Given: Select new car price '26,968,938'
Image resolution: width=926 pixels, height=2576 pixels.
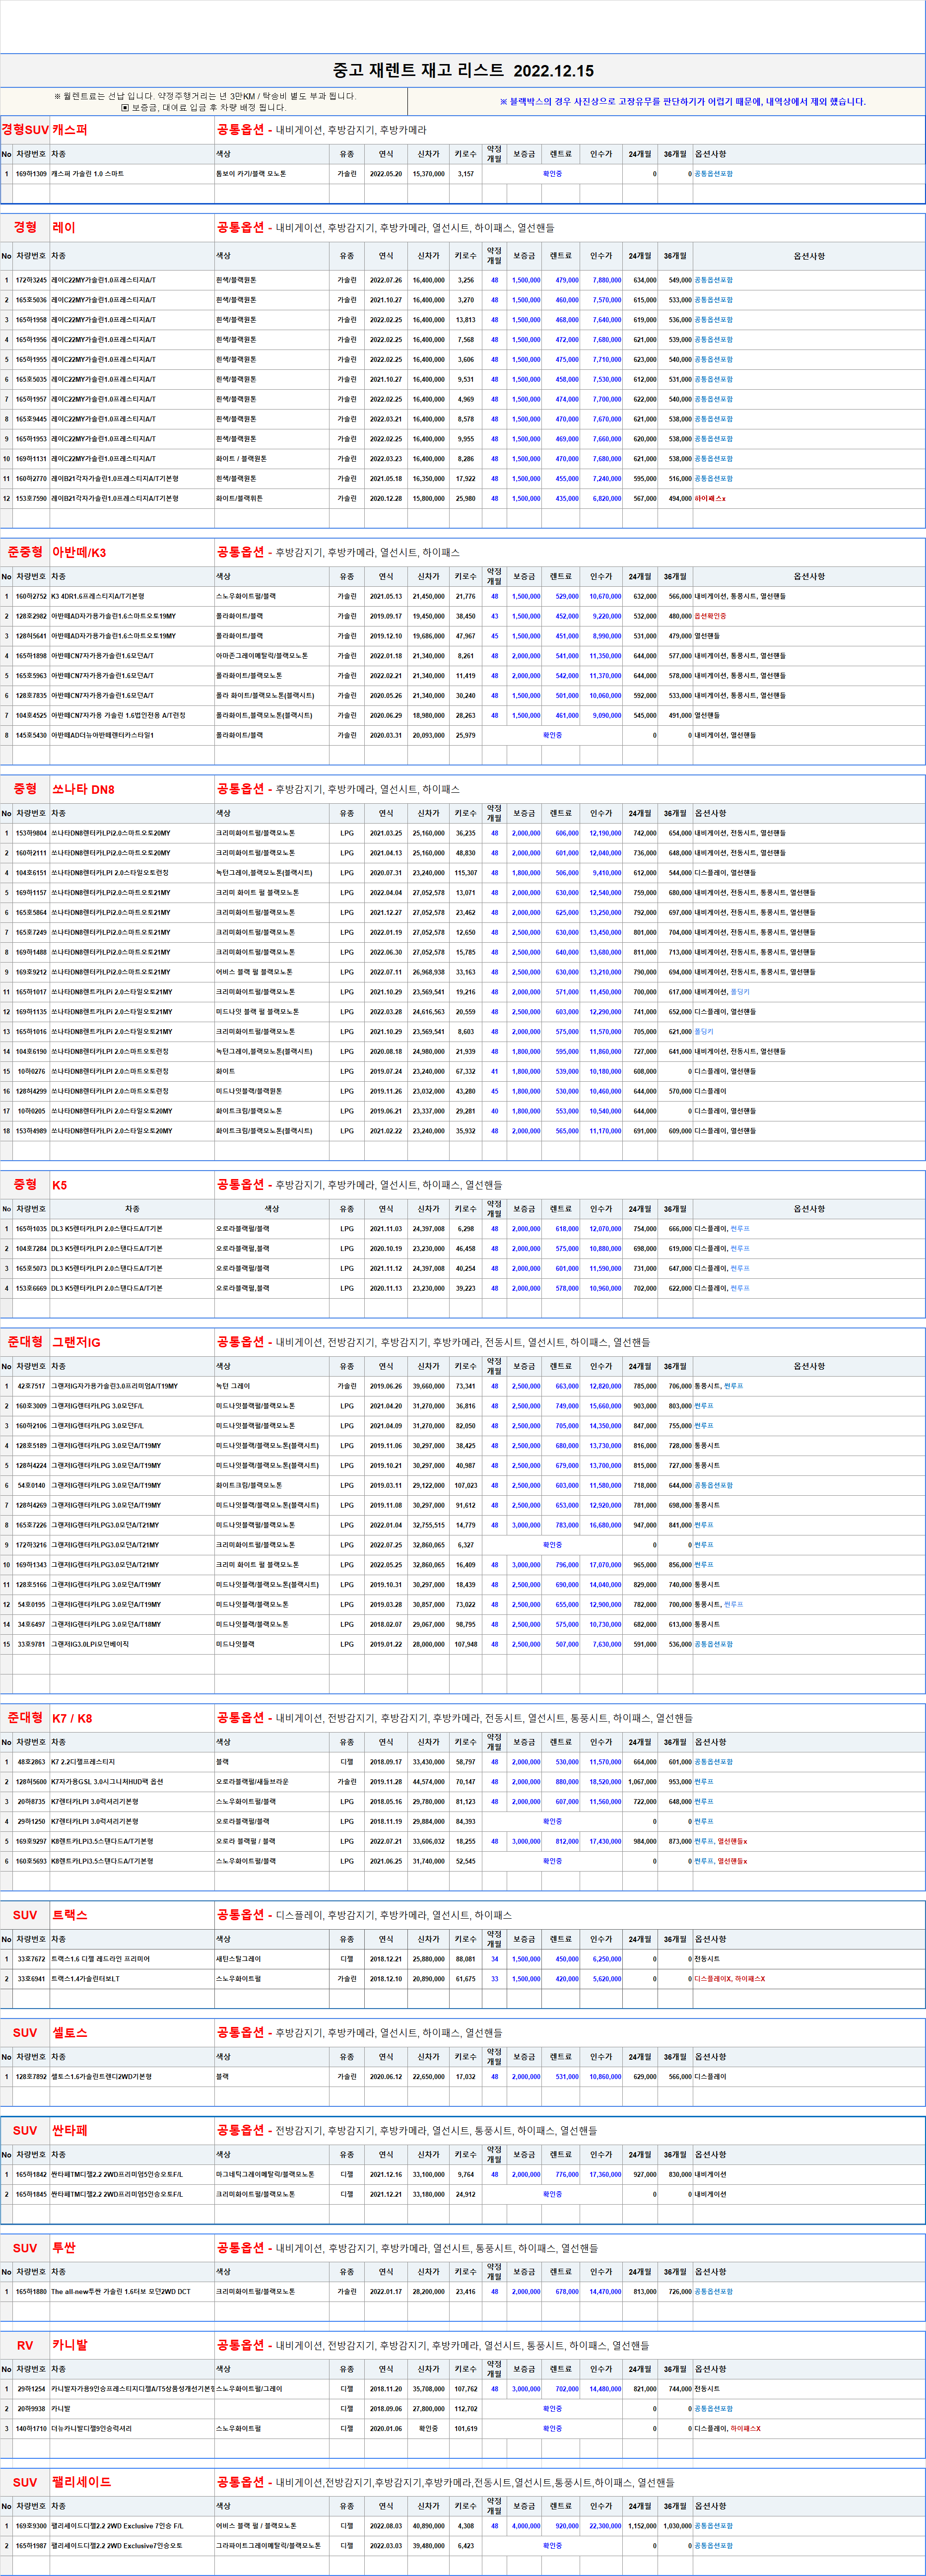Looking at the screenshot, I should pos(428,972).
